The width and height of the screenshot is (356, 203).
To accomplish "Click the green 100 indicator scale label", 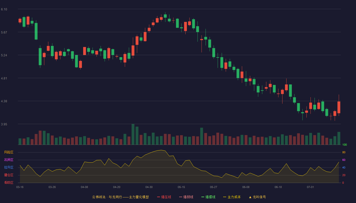I will tap(345, 145).
